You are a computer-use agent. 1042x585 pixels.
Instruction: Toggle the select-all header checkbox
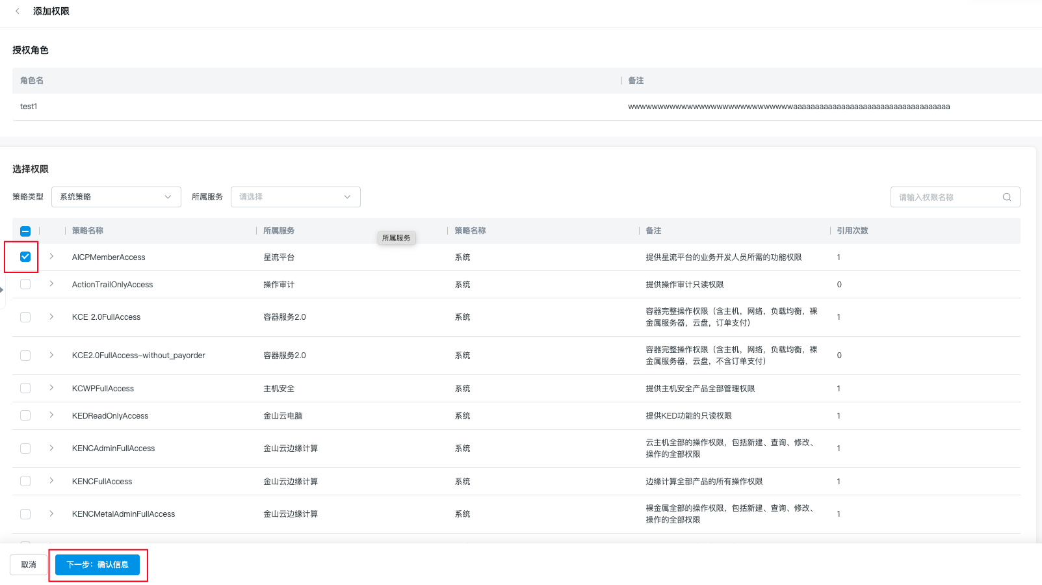[25, 231]
